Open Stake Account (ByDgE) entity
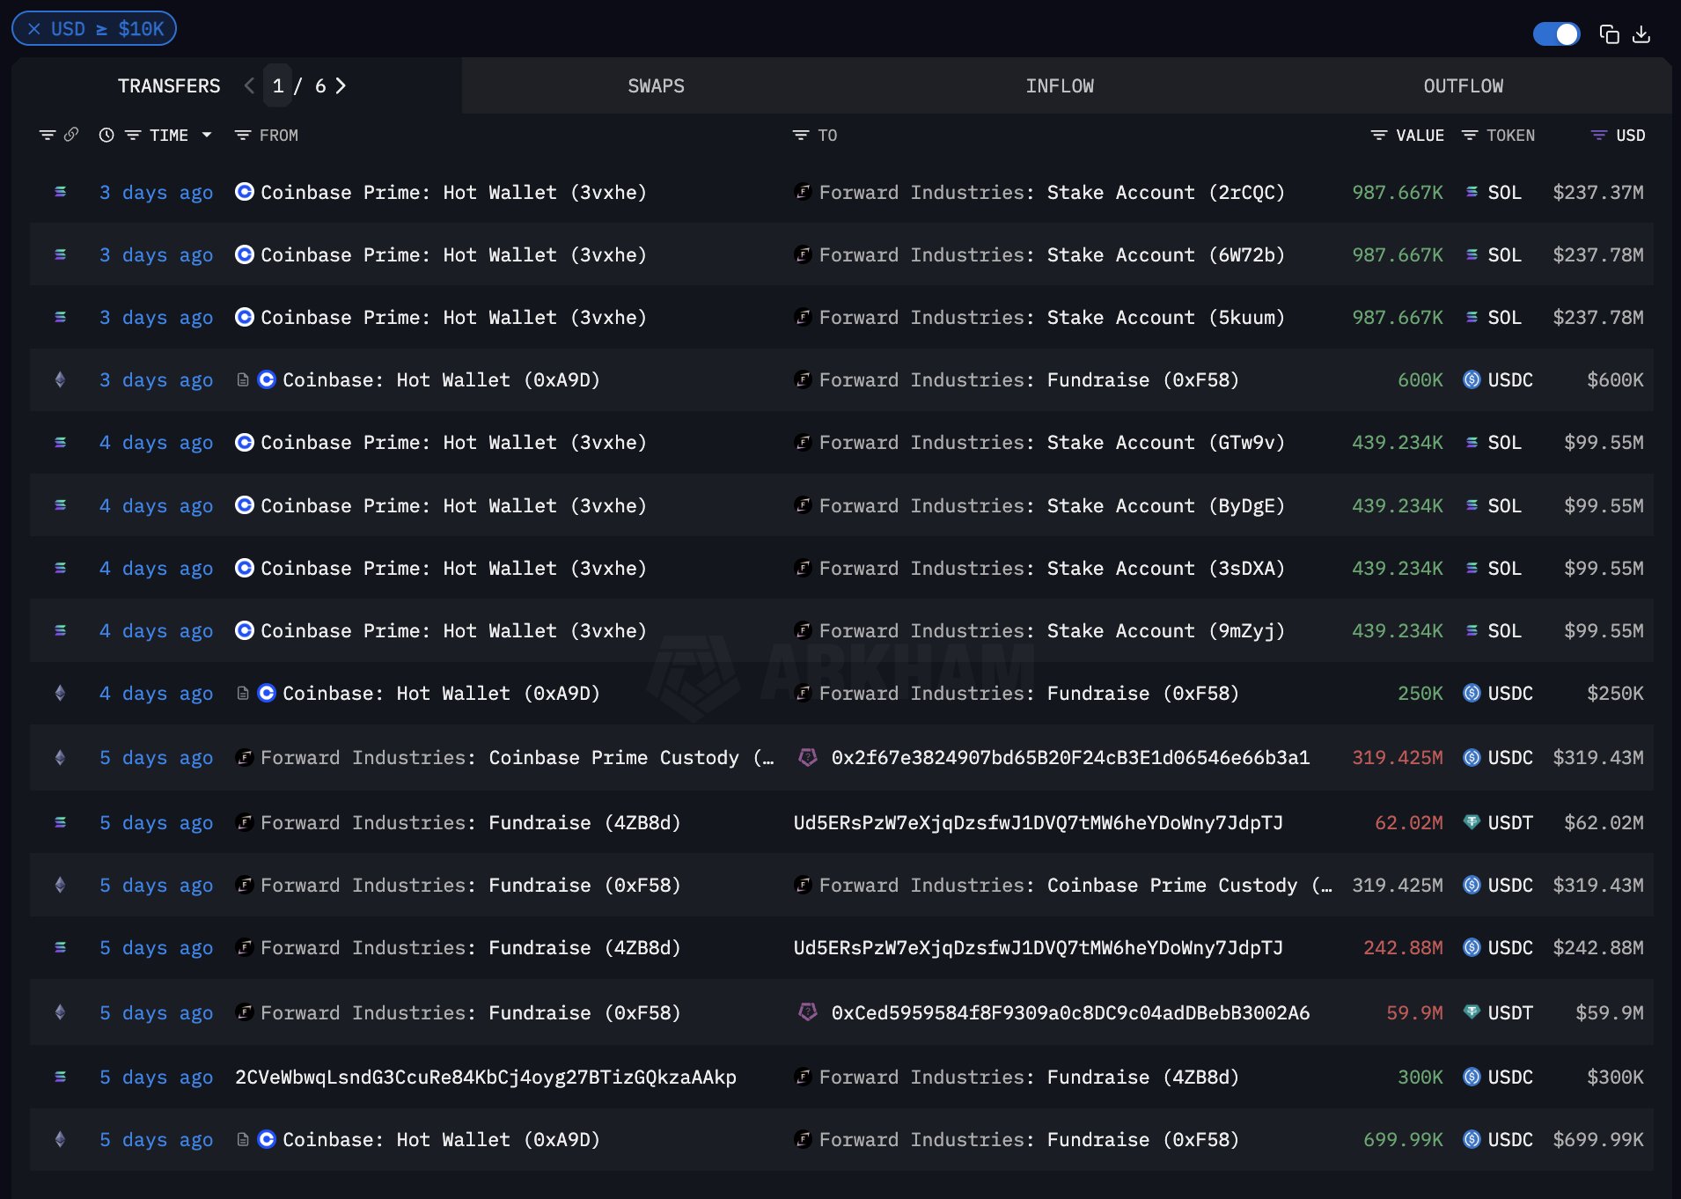Viewport: 1681px width, 1199px height. 1166,505
